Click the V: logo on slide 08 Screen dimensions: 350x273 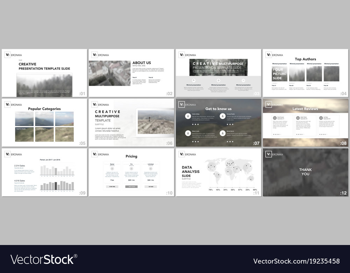[268, 104]
